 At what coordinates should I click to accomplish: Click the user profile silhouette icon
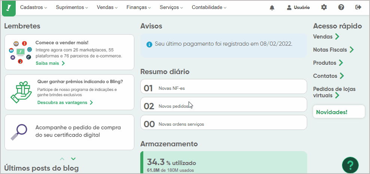point(289,7)
